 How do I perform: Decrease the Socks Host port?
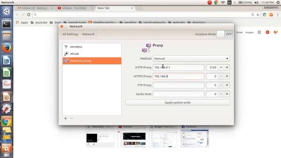[221, 94]
